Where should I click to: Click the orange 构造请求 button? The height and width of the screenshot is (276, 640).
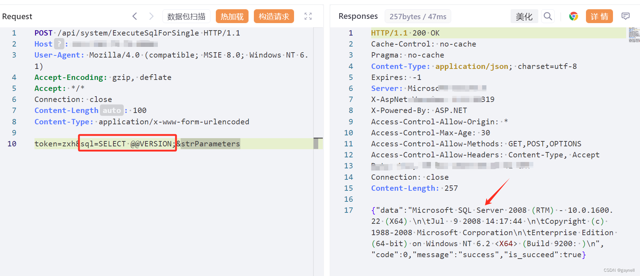tap(274, 16)
